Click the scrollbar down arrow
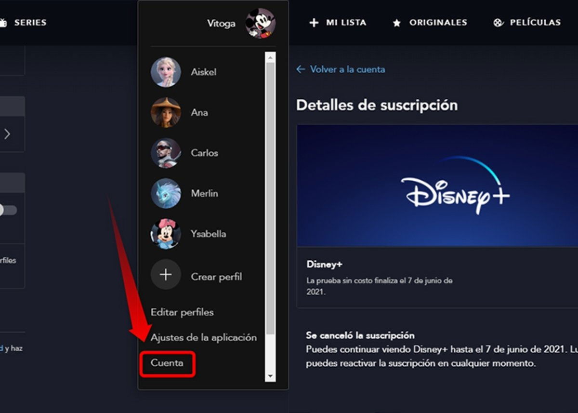Image resolution: width=578 pixels, height=413 pixels. (x=271, y=376)
